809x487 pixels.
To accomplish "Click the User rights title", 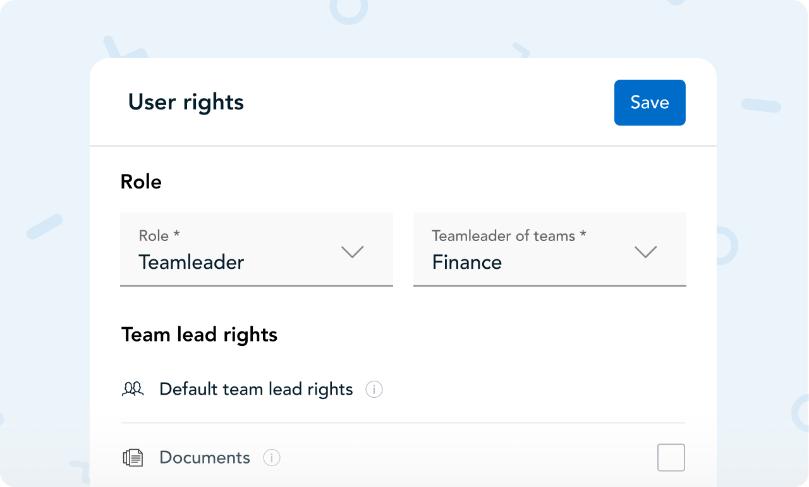I will pyautogui.click(x=186, y=102).
